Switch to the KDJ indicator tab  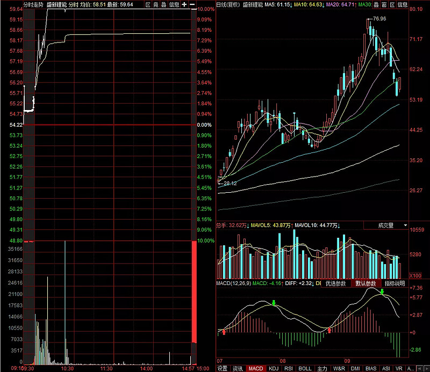[274, 368]
